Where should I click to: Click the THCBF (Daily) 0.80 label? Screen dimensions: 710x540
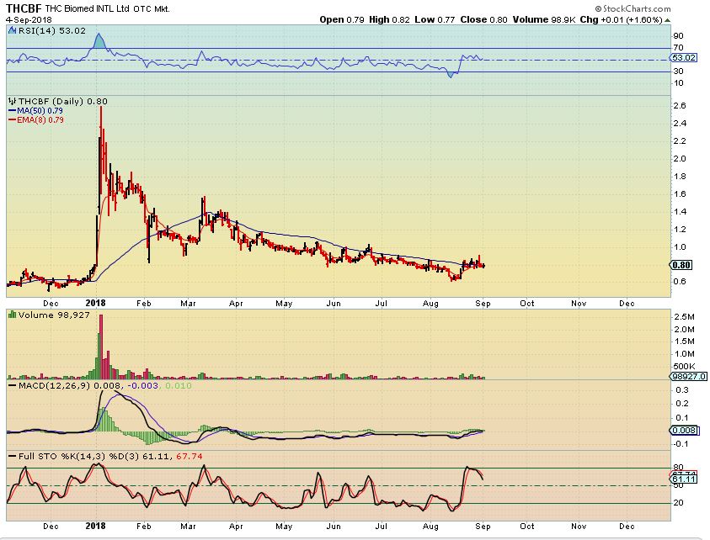63,101
